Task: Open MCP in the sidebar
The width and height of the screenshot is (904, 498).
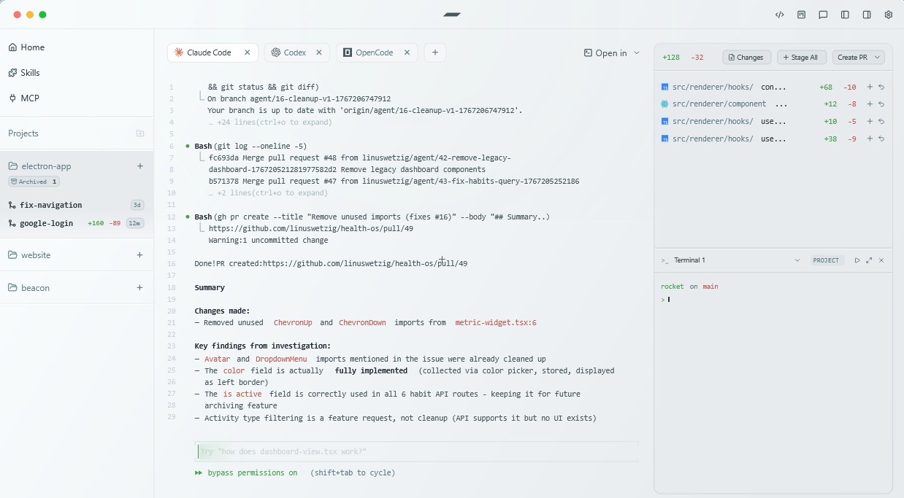Action: click(23, 98)
